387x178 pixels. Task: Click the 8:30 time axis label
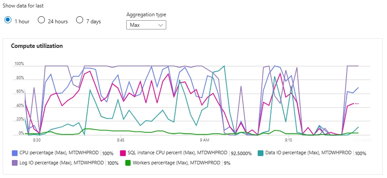point(37,140)
